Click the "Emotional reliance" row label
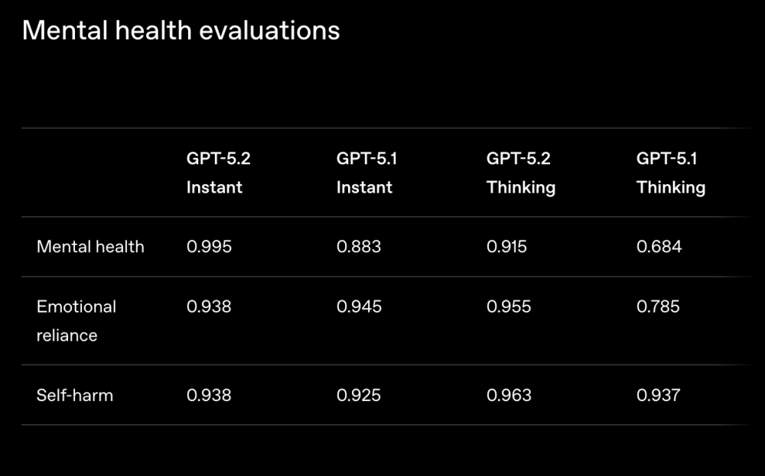Screen dimensions: 765x476 pos(76,320)
